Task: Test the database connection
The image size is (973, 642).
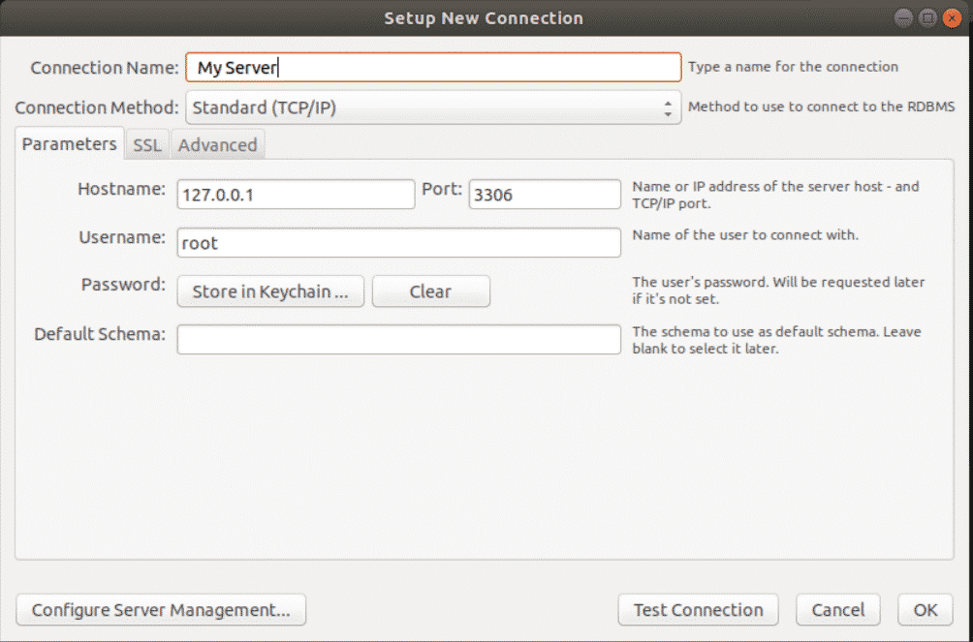Action: pos(698,610)
